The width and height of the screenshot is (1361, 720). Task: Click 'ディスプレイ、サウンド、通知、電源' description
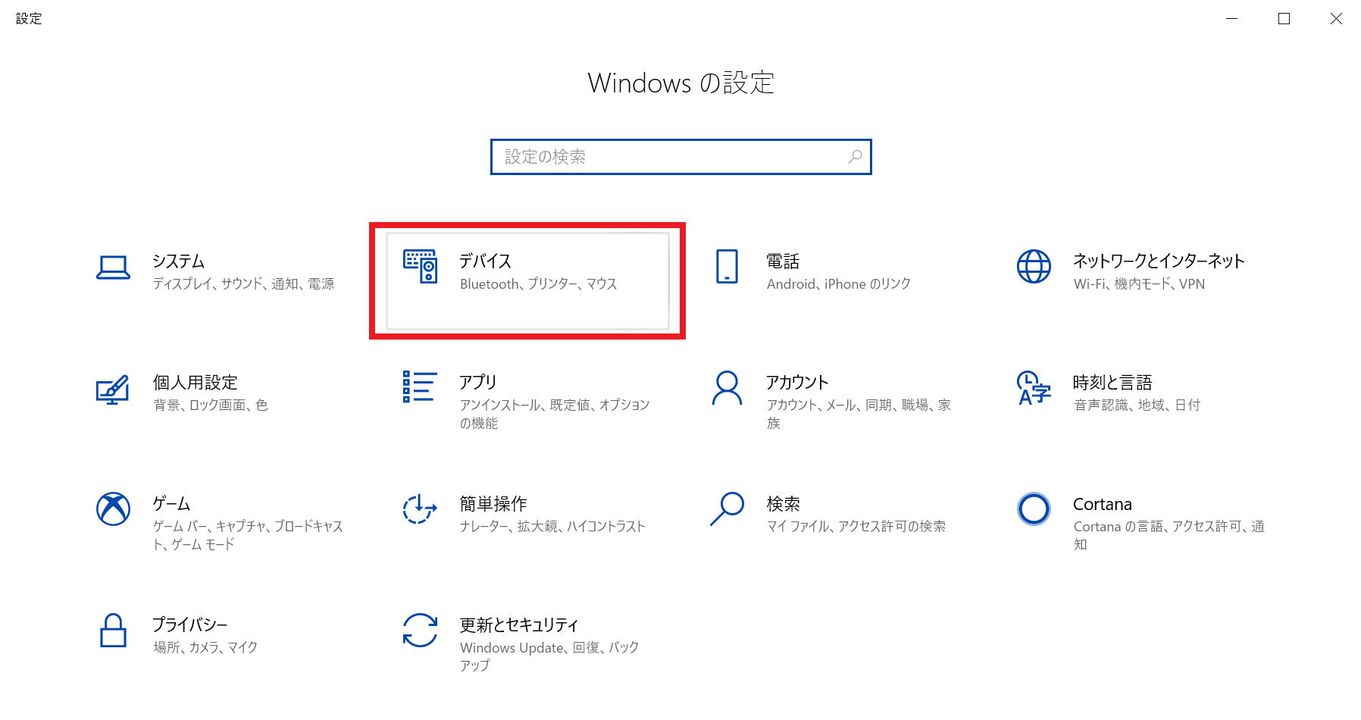[x=243, y=284]
